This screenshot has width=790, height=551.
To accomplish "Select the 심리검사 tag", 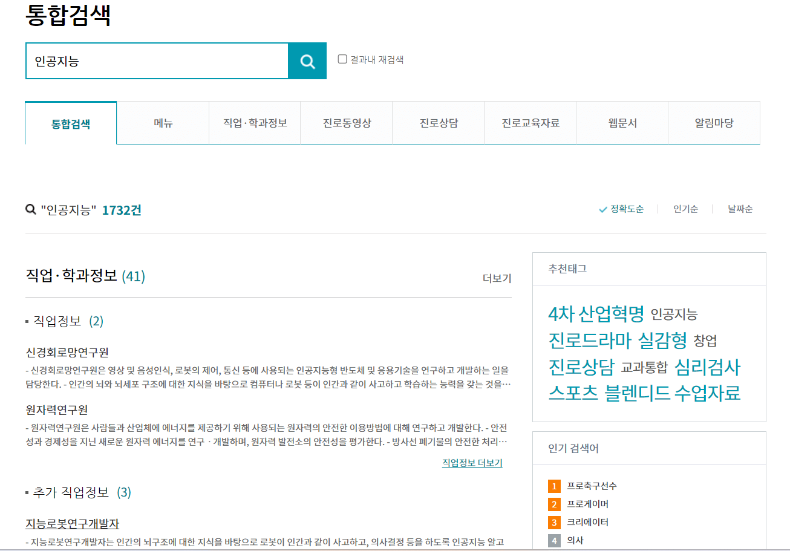I will [707, 367].
